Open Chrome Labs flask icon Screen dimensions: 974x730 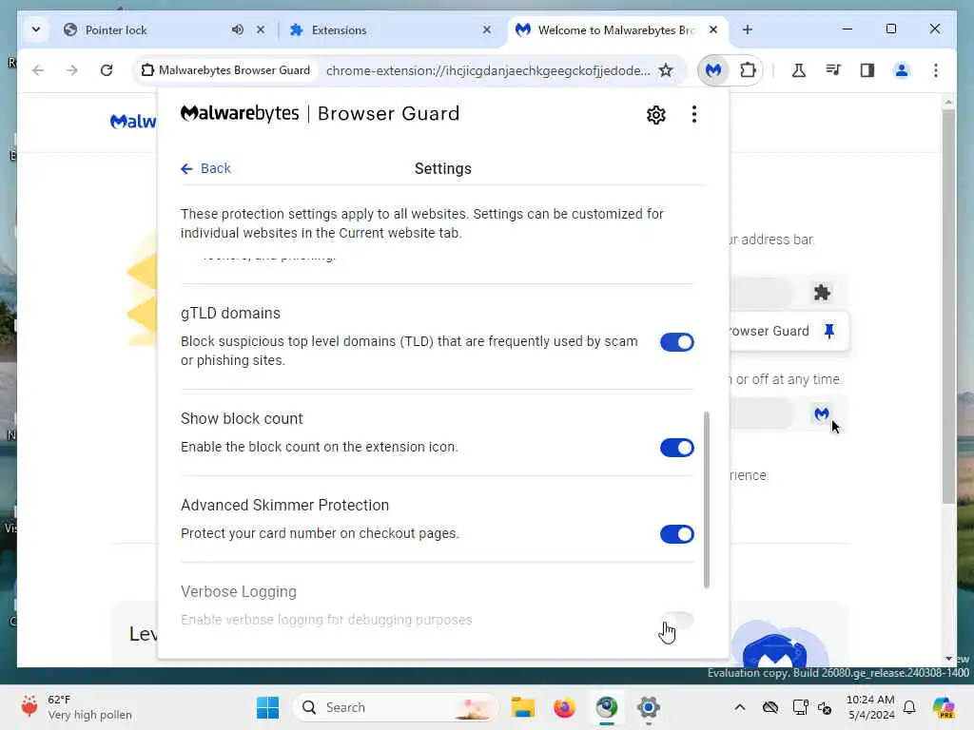(799, 70)
